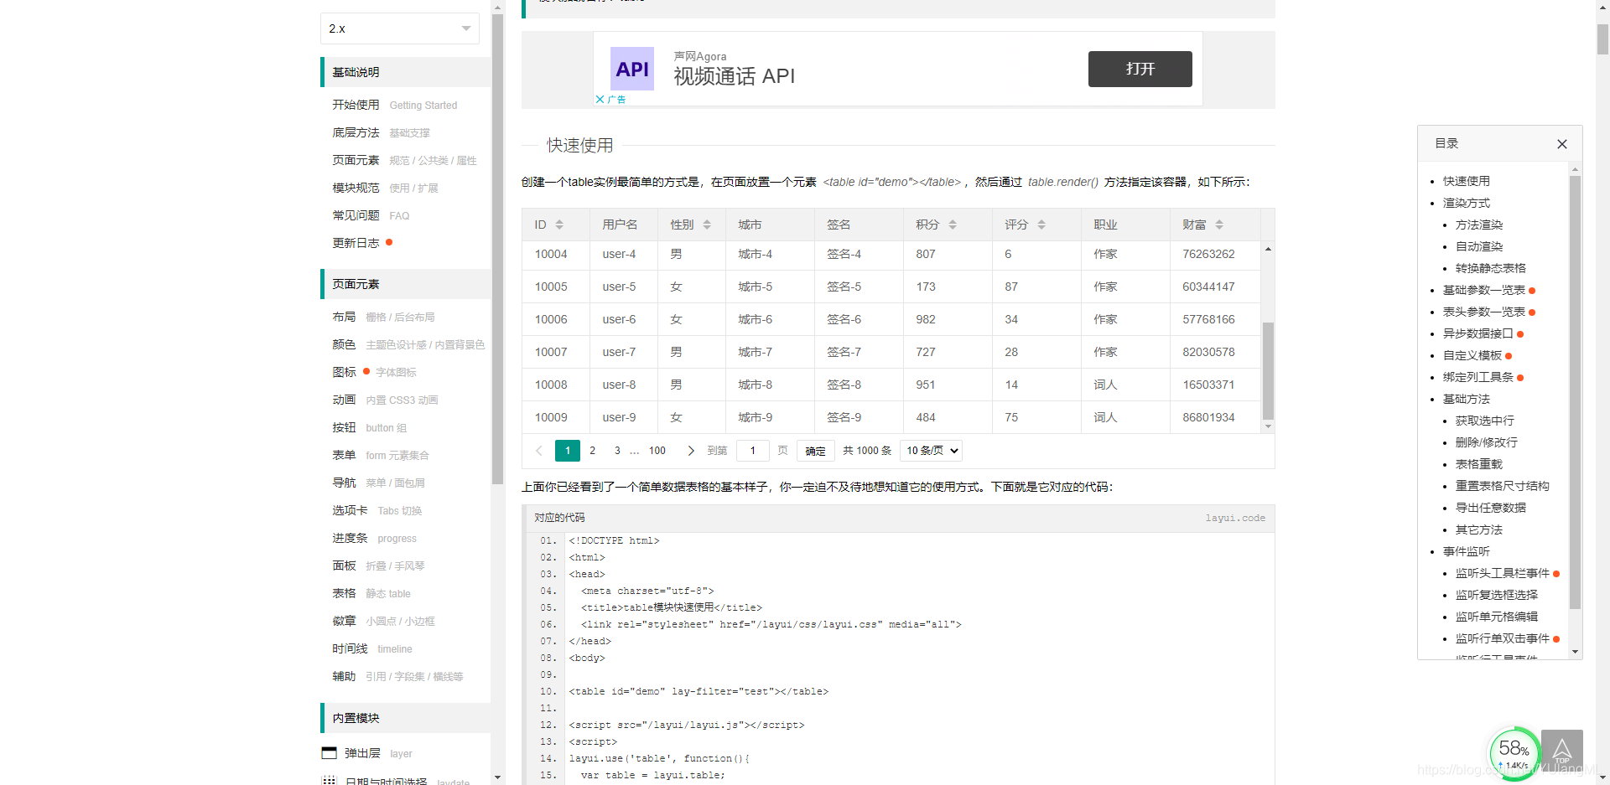
Task: Click the back-to-top rocket icon
Action: pos(1563,748)
